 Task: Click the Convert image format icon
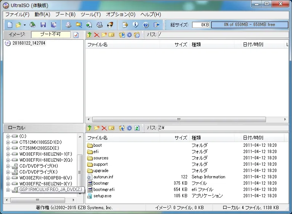(89, 25)
